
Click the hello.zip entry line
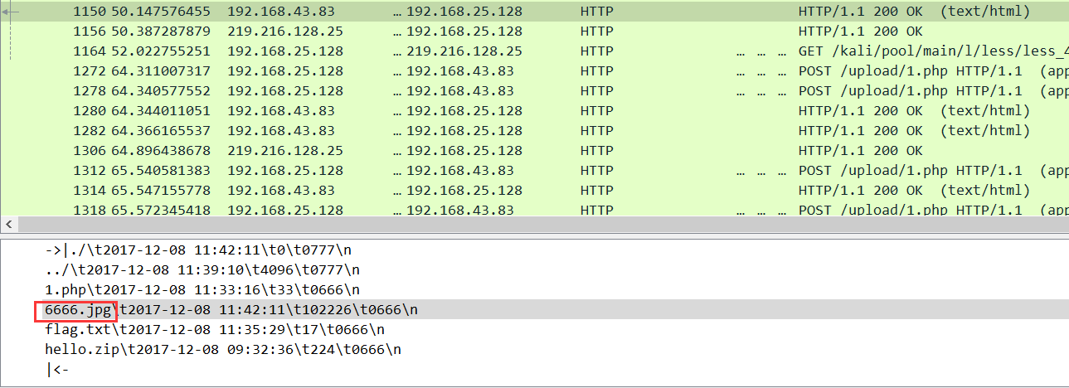222,350
